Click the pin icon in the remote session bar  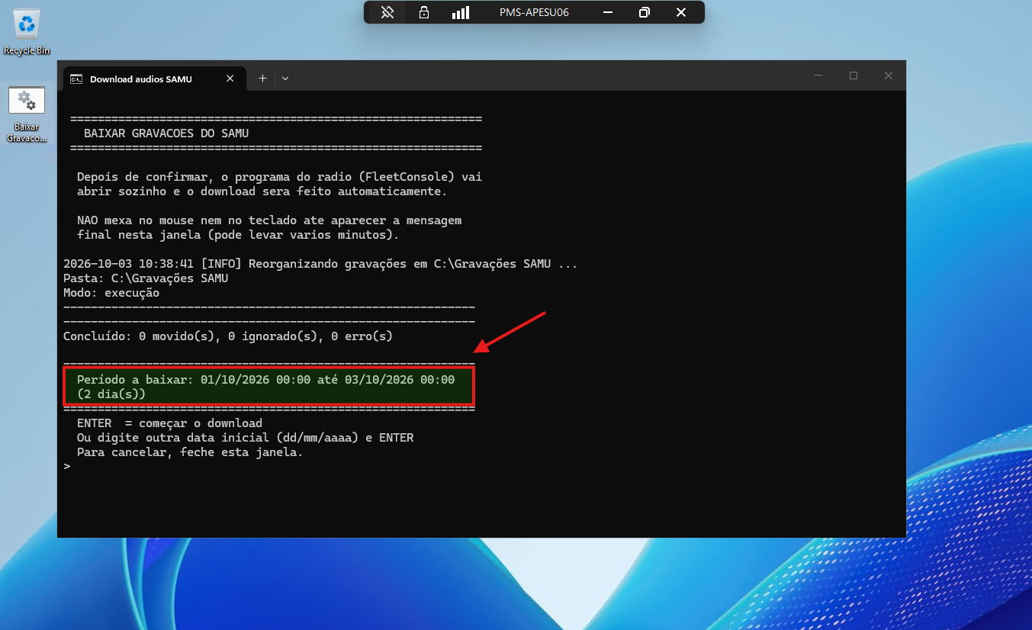(x=387, y=12)
